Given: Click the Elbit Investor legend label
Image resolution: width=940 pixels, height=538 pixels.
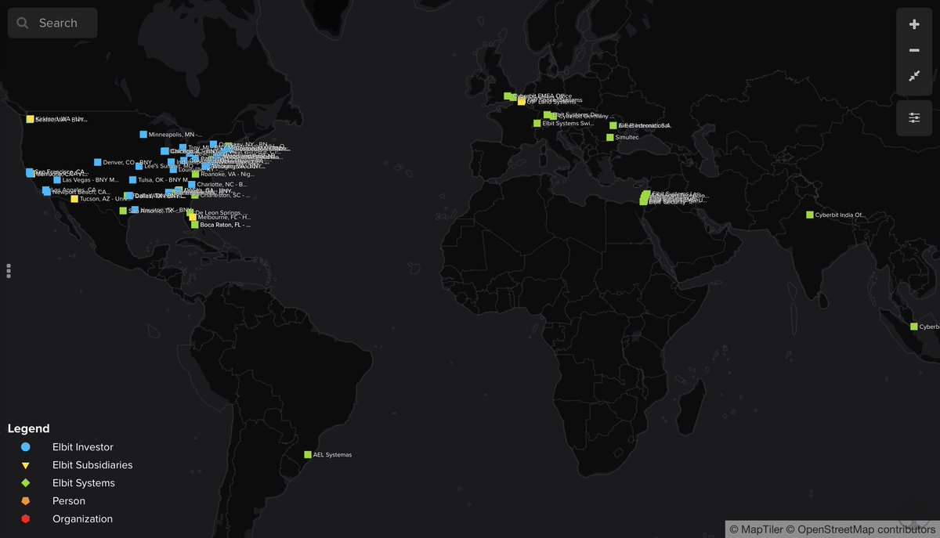Looking at the screenshot, I should pos(83,447).
